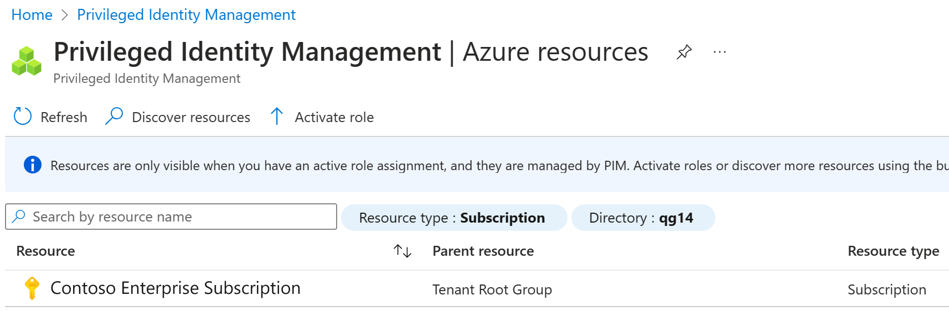Click the Discover resources magnifier icon
The image size is (949, 311).
114,116
